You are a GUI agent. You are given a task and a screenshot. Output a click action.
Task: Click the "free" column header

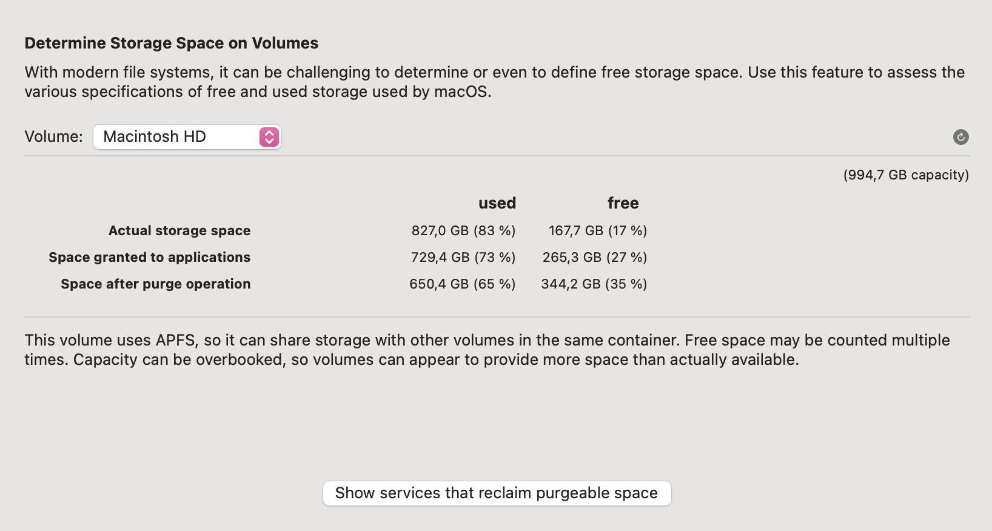(623, 203)
